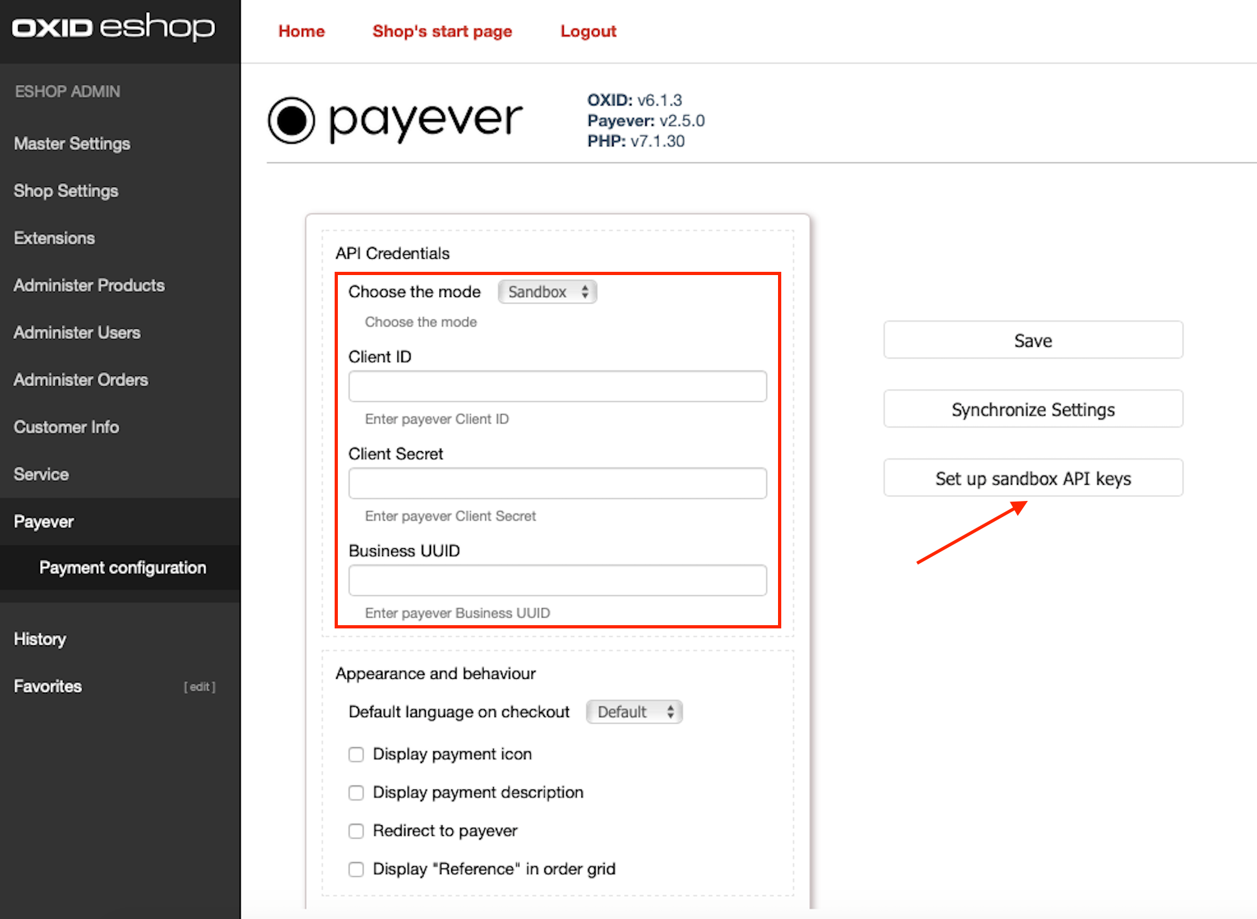Open the Sandbox mode dropdown
Viewport: 1257px width, 919px height.
click(548, 292)
